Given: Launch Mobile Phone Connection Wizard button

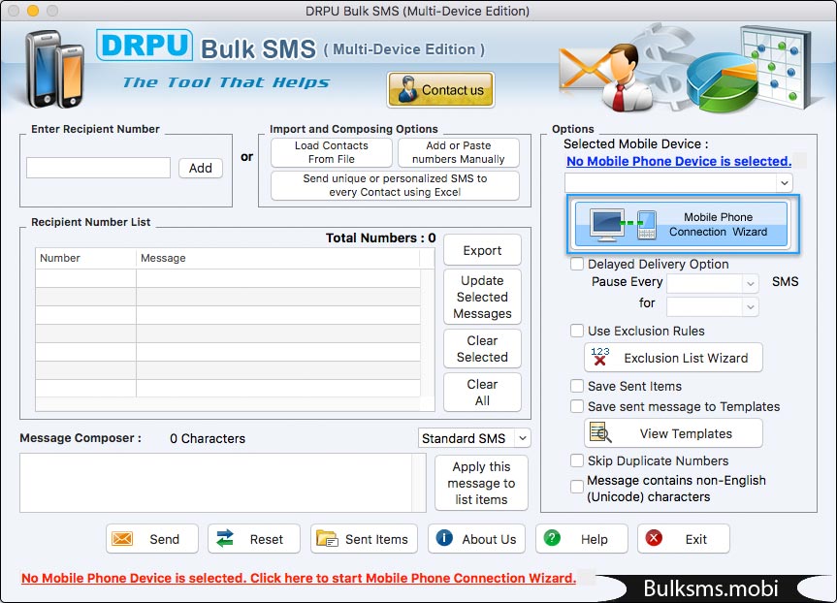Looking at the screenshot, I should point(683,224).
